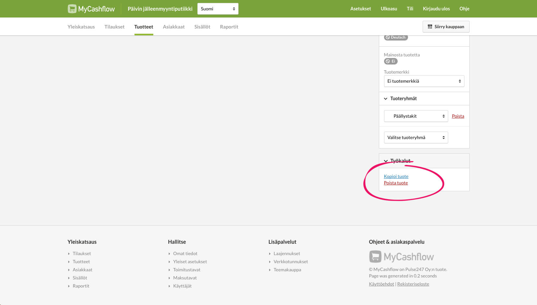The height and width of the screenshot is (305, 537).
Task: Open Teemakauppa footer link
Action: [287, 270]
